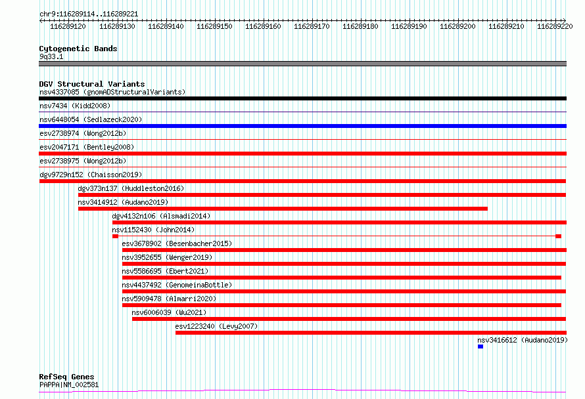
Task: Click the right red endpoint of nsv1152430
Action: [x=559, y=236]
